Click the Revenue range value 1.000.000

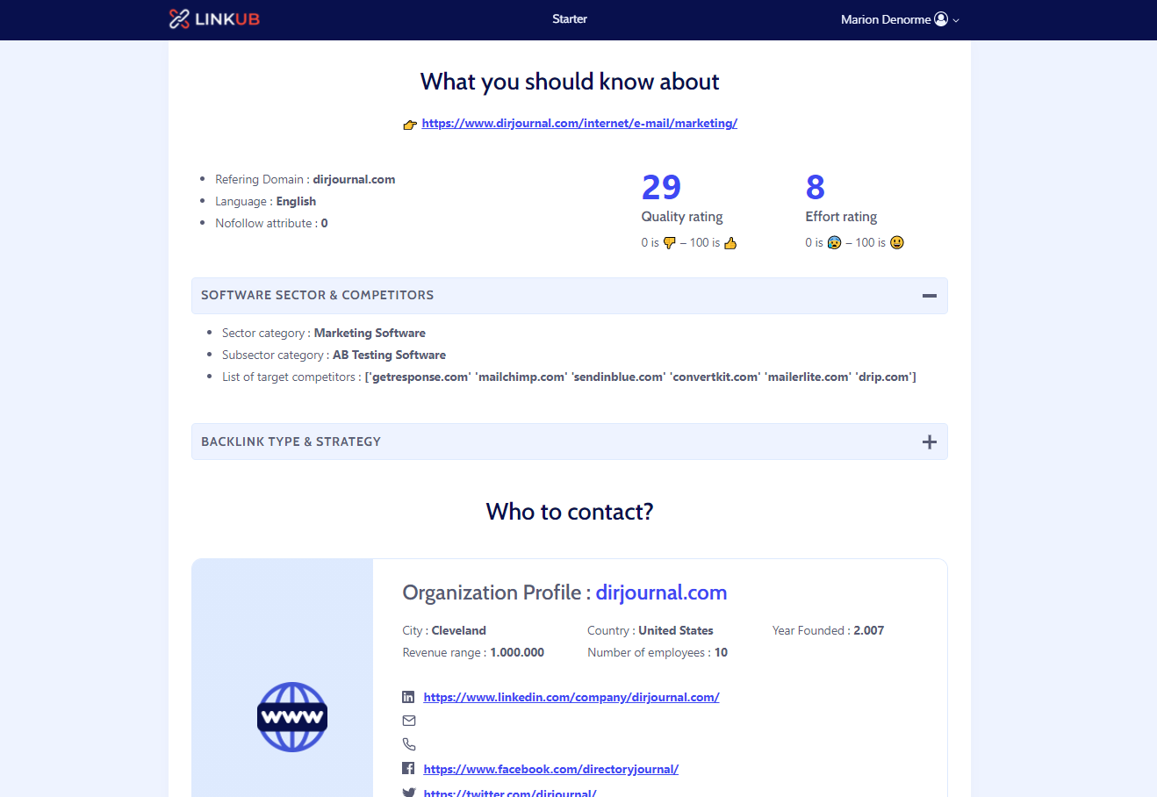pos(517,652)
